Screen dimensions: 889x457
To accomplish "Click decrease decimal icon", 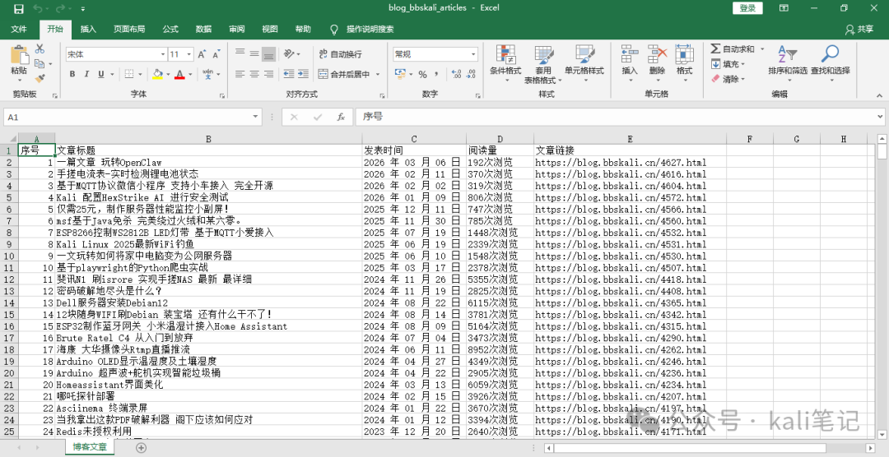I will [471, 74].
